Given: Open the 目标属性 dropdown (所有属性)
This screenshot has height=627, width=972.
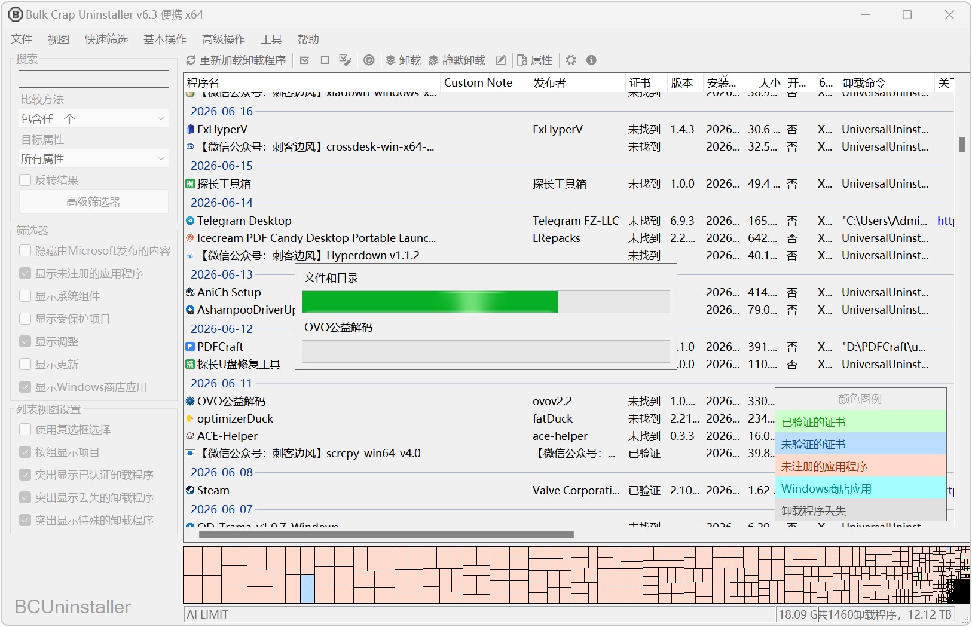Looking at the screenshot, I should [x=94, y=158].
